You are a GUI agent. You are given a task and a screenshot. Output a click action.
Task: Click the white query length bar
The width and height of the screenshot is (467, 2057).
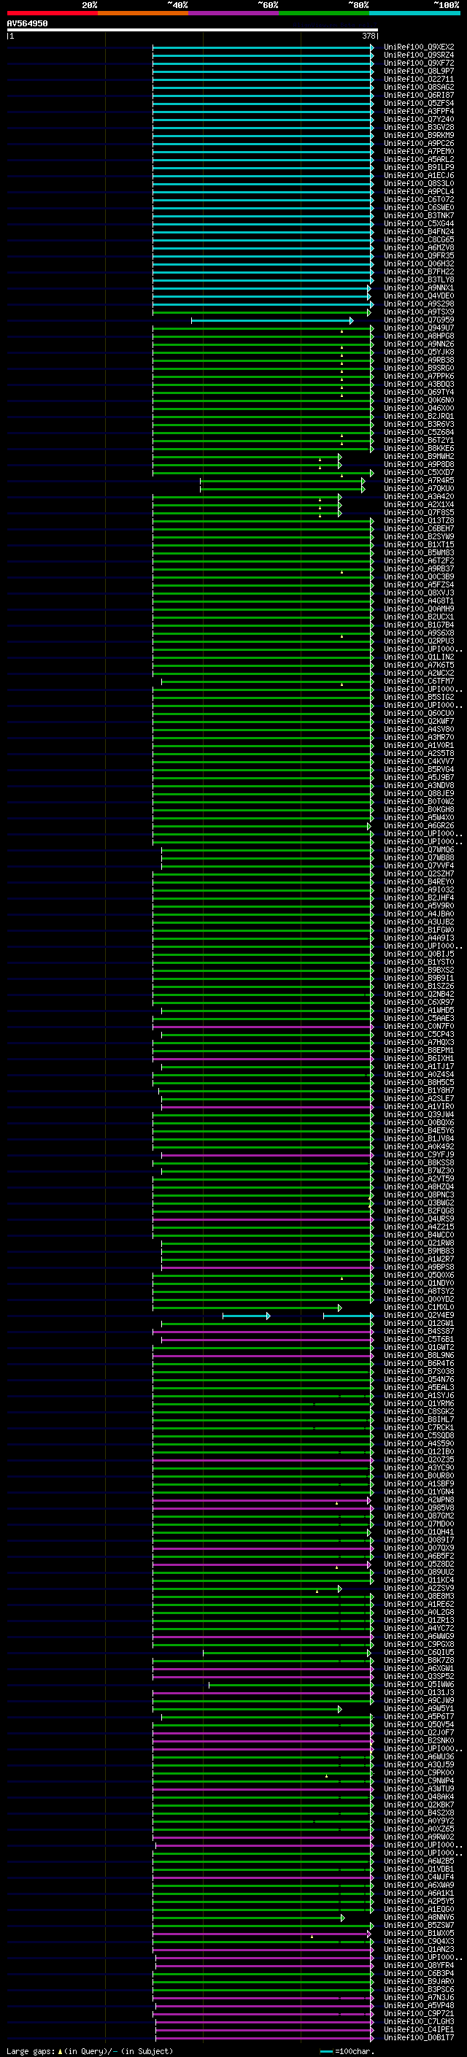coord(193,29)
